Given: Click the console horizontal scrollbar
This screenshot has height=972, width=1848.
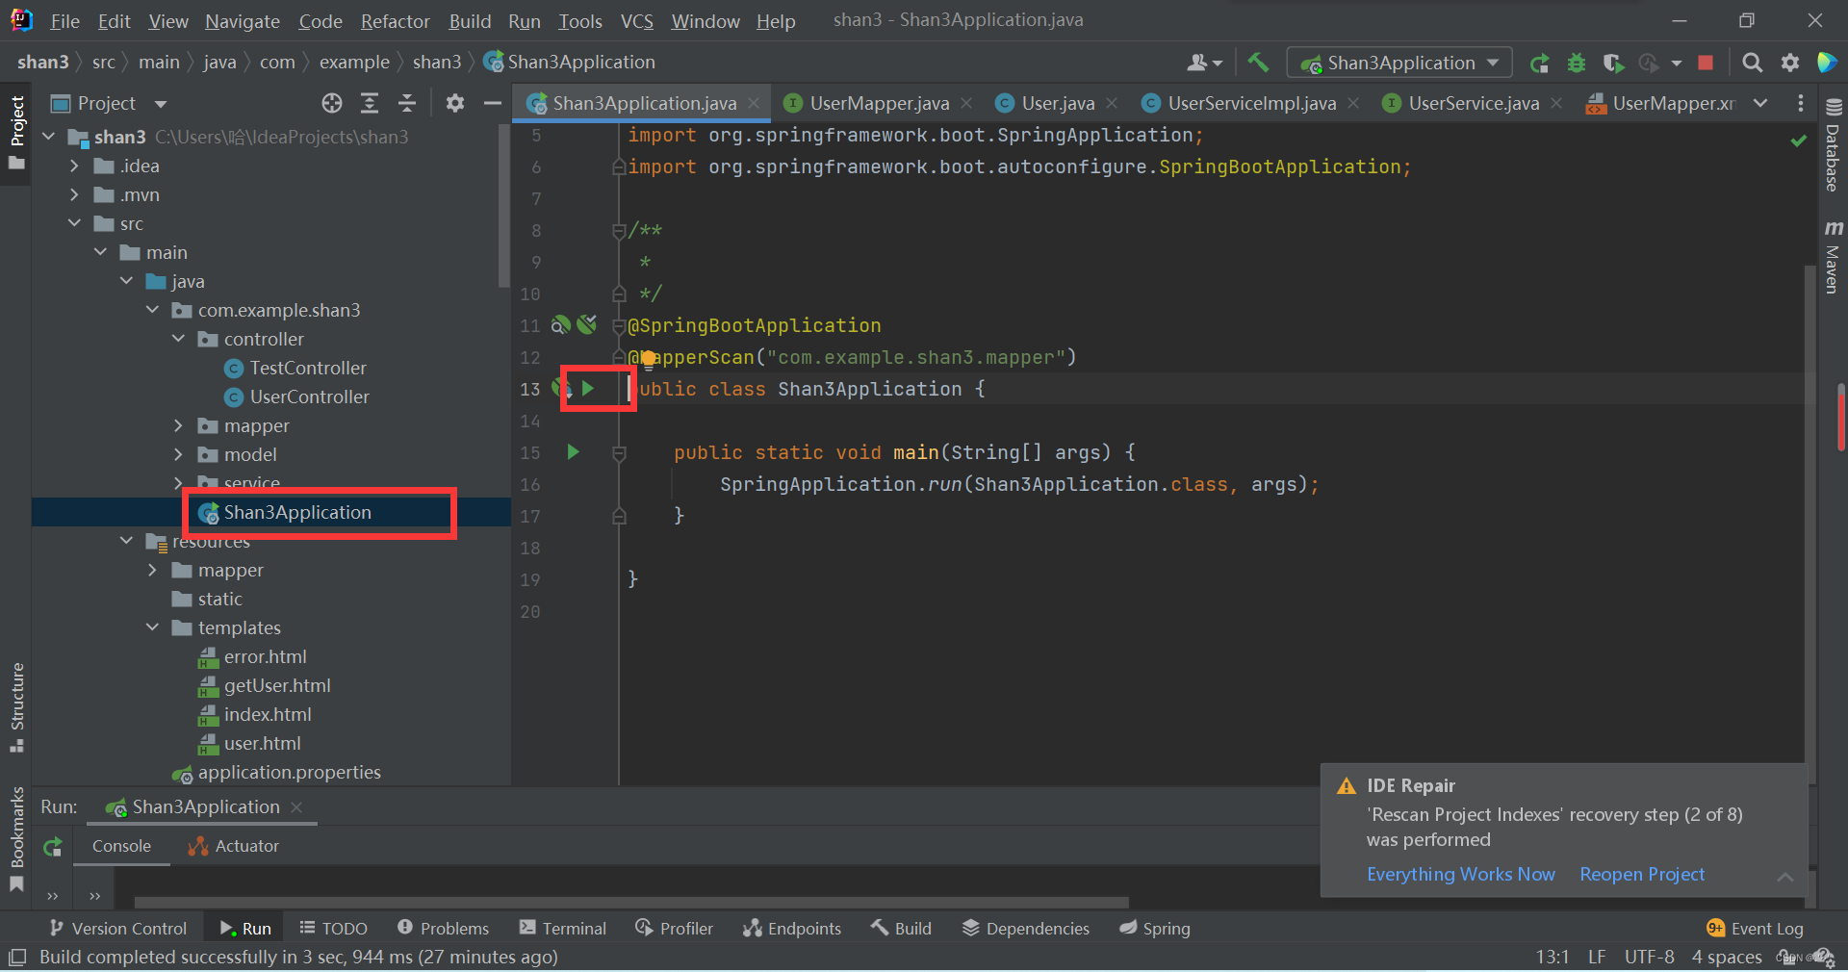Looking at the screenshot, I should pyautogui.click(x=630, y=903).
